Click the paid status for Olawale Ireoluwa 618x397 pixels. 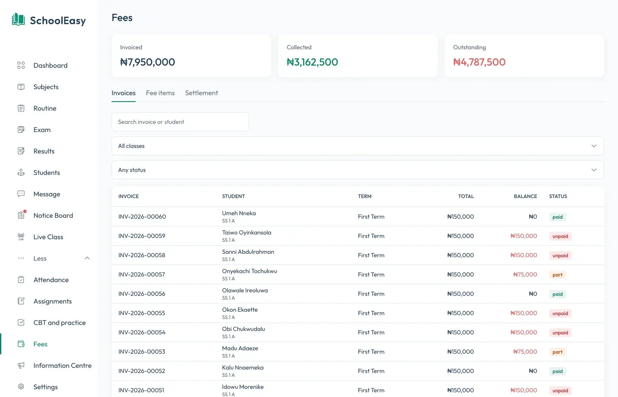click(557, 294)
